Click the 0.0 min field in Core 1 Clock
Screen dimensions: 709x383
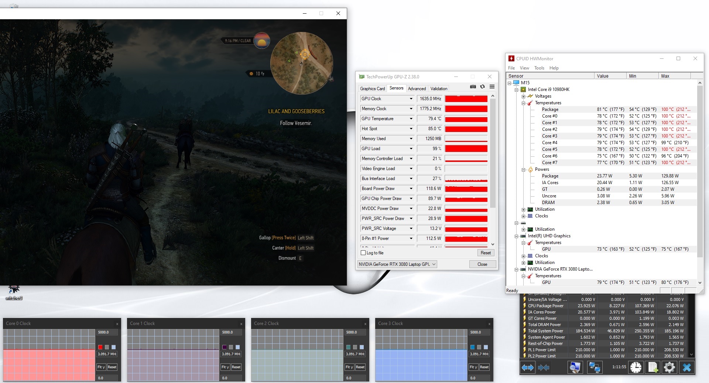coord(231,378)
